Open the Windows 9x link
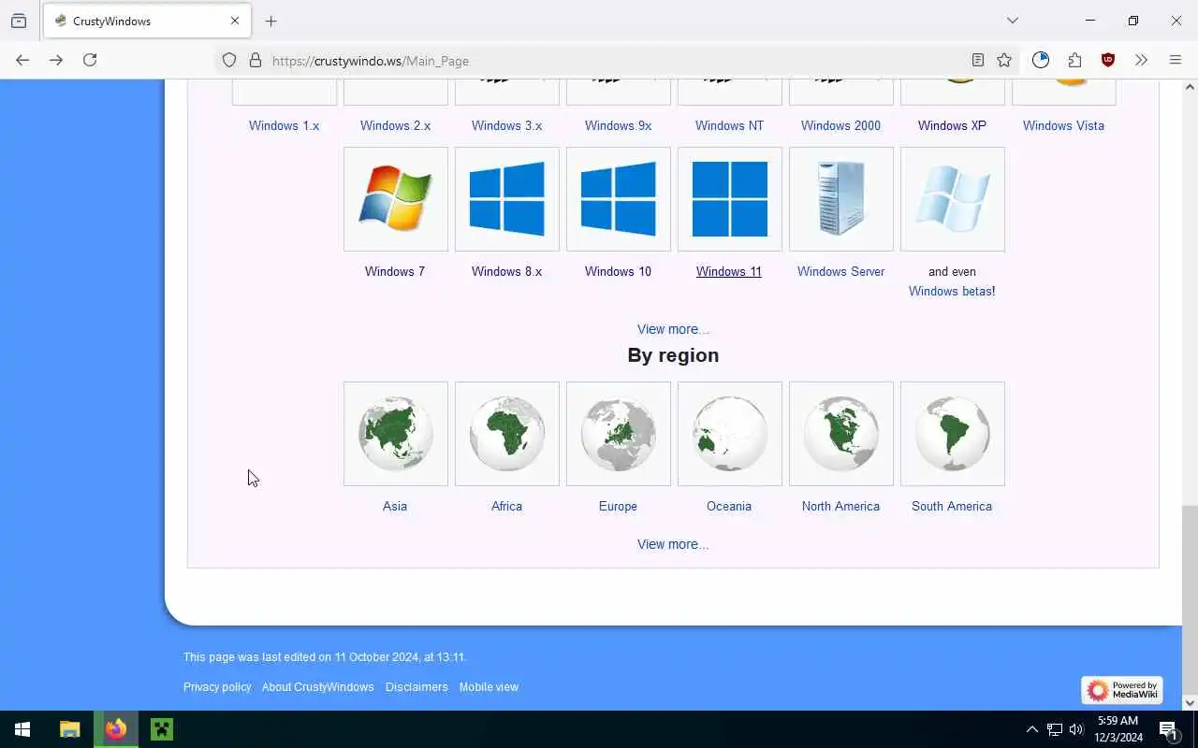The image size is (1198, 748). (x=618, y=125)
